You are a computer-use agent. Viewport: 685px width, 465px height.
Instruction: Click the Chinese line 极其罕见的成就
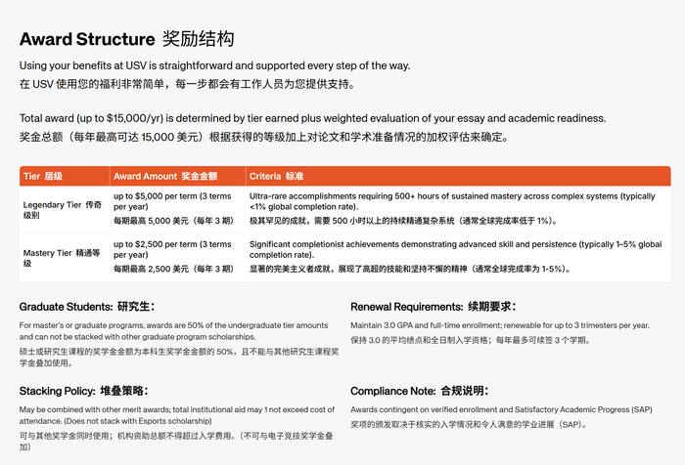pyautogui.click(x=404, y=221)
